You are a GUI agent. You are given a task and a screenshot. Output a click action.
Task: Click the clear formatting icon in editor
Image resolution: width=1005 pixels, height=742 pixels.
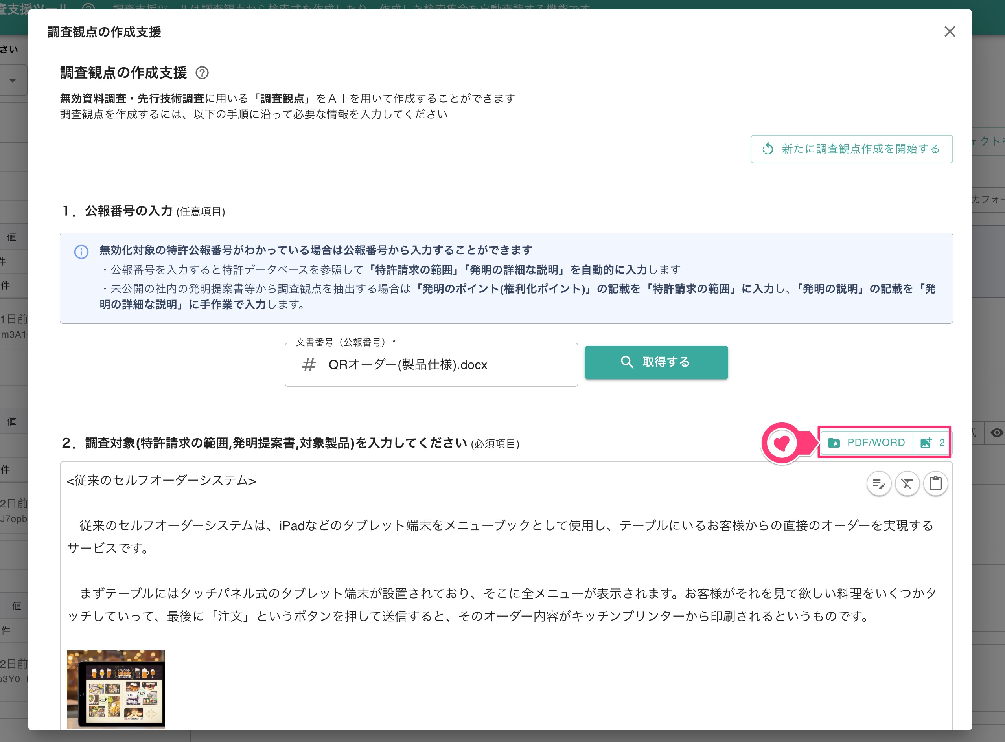point(907,484)
